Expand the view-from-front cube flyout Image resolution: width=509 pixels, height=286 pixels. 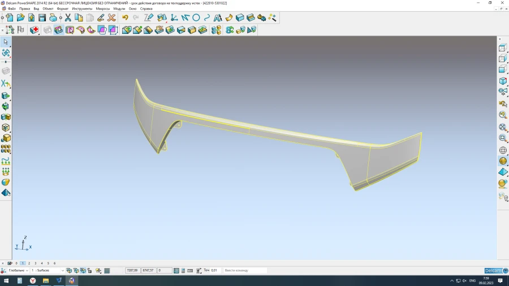pos(503,48)
